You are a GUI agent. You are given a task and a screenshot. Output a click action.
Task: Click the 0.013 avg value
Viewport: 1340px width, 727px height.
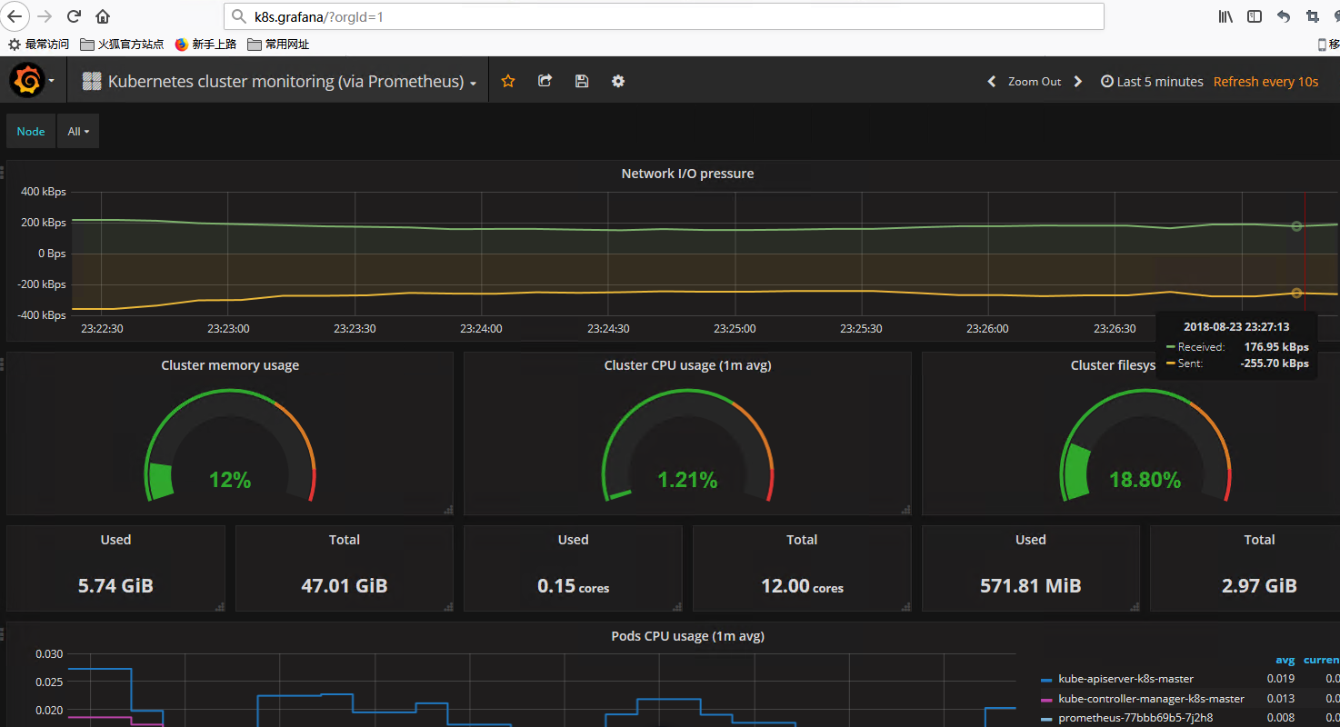[x=1281, y=699]
